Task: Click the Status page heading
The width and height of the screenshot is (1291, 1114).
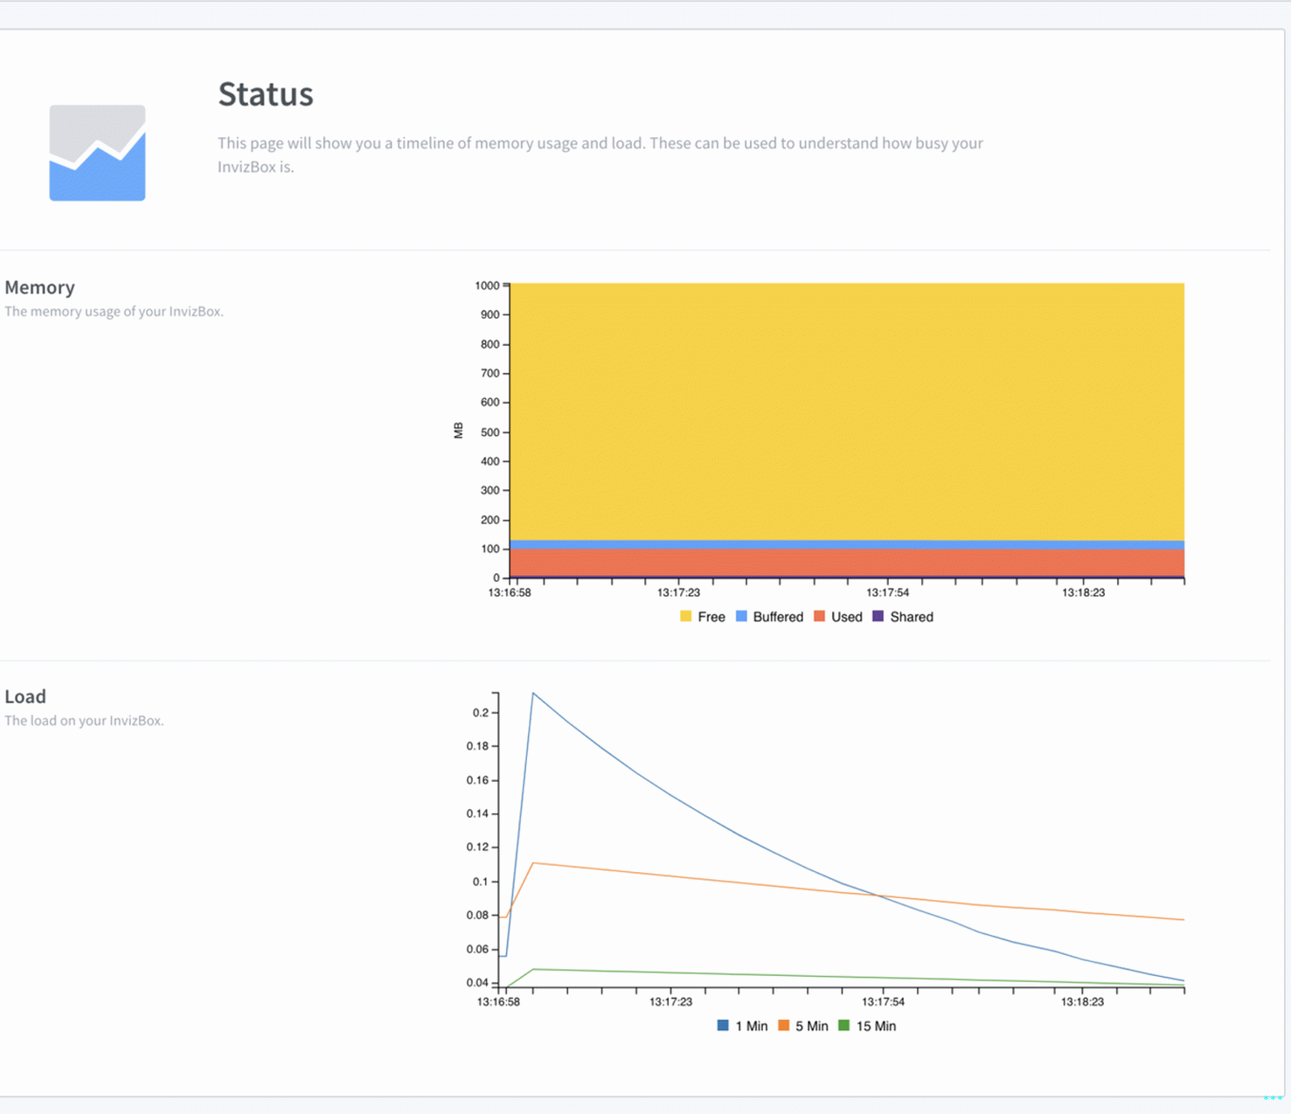Action: (266, 94)
